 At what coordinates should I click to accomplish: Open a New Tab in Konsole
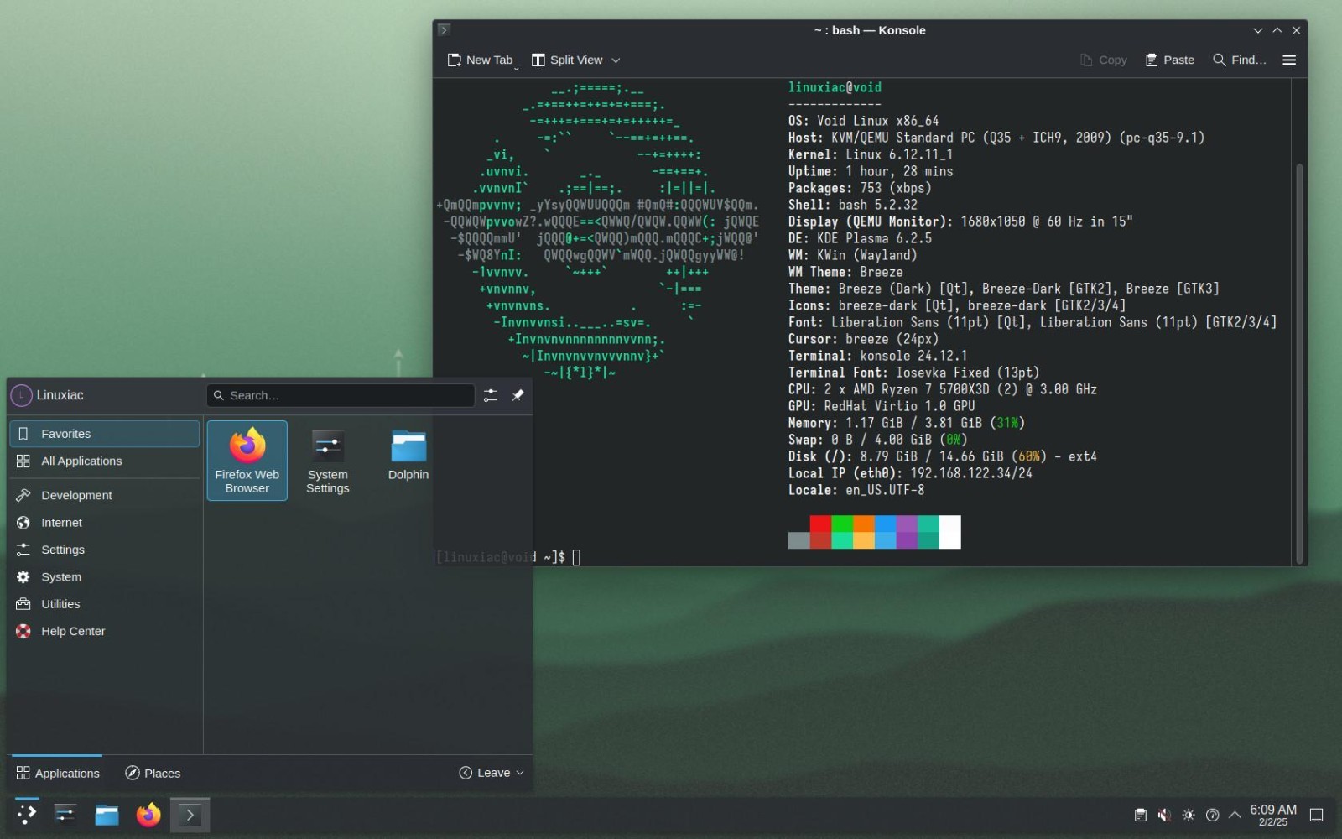tap(479, 60)
